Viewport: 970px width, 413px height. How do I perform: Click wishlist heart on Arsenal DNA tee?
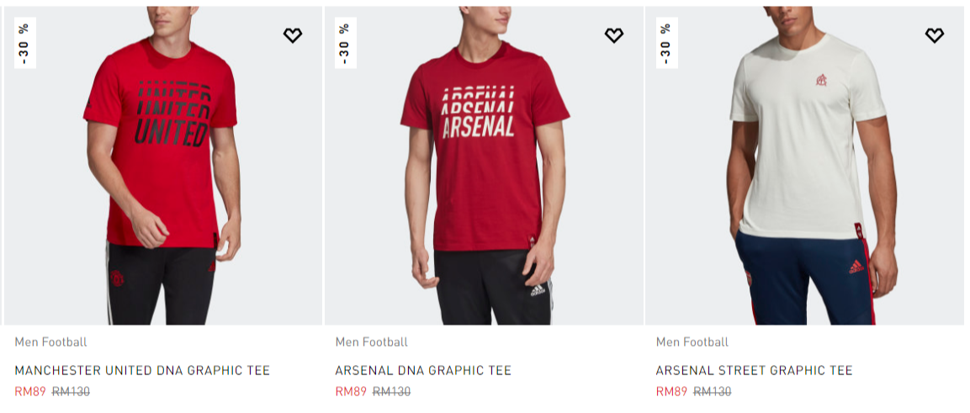pos(614,35)
